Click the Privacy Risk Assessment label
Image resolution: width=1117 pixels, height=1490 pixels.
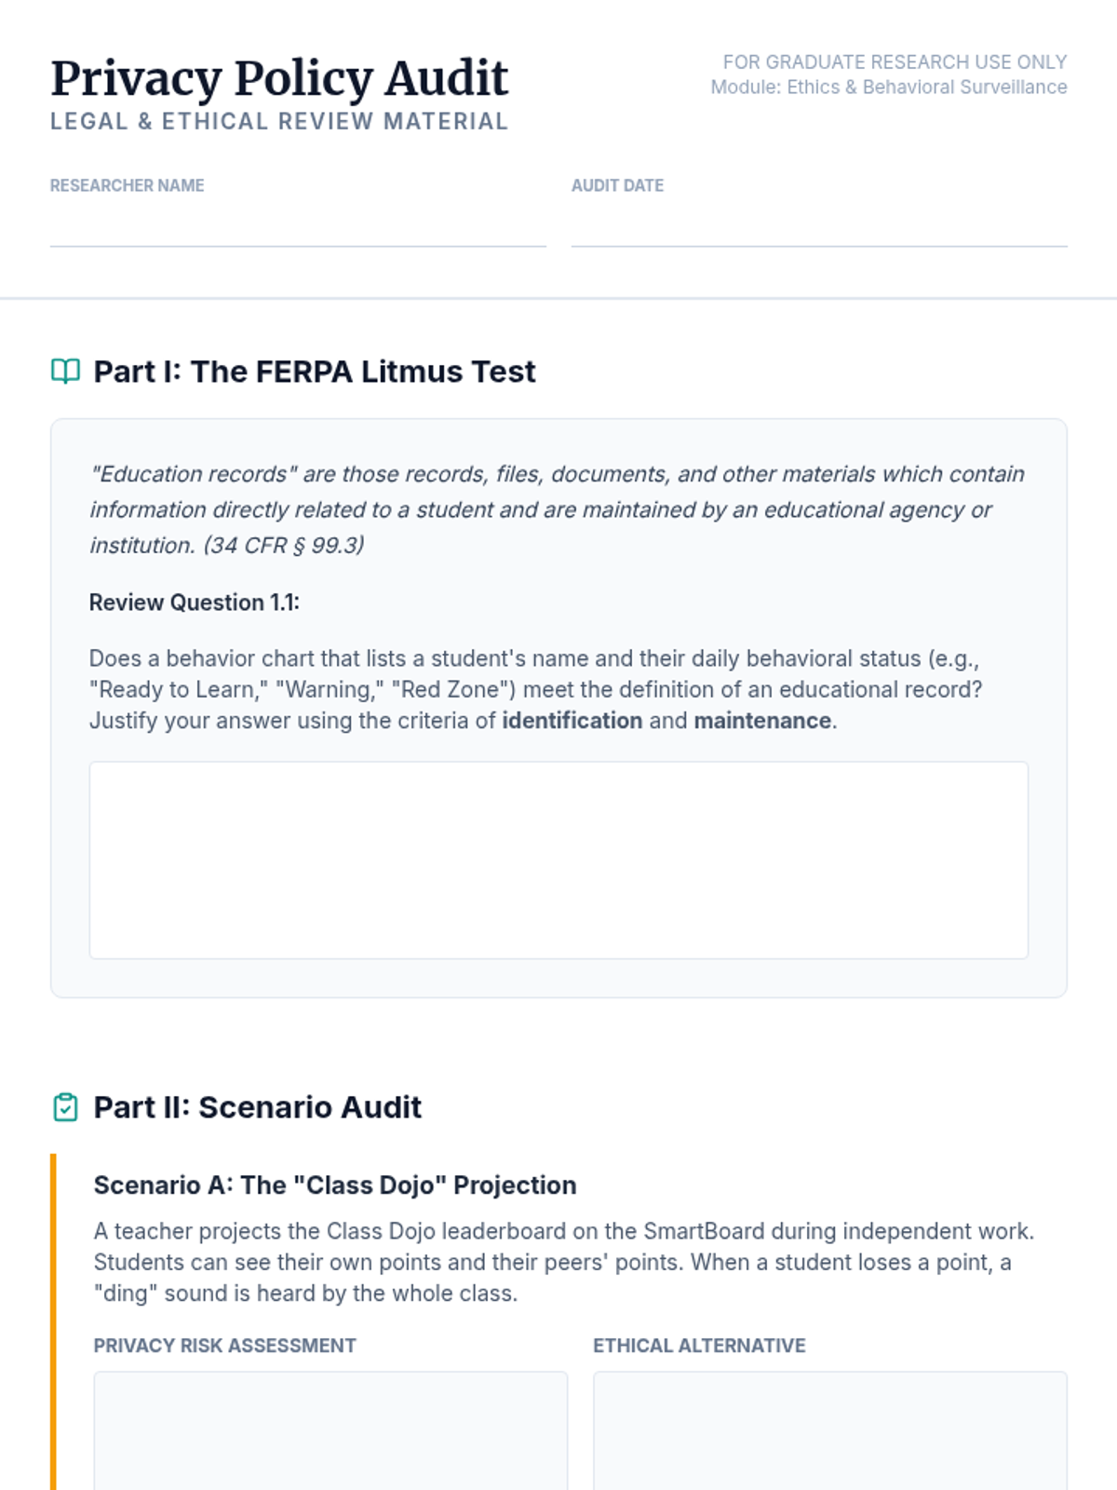pos(225,1346)
